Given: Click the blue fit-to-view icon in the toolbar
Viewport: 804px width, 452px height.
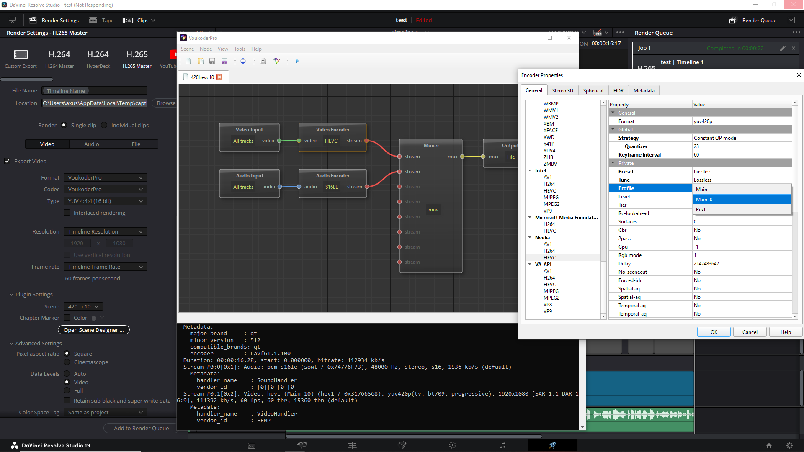Looking at the screenshot, I should (x=243, y=61).
